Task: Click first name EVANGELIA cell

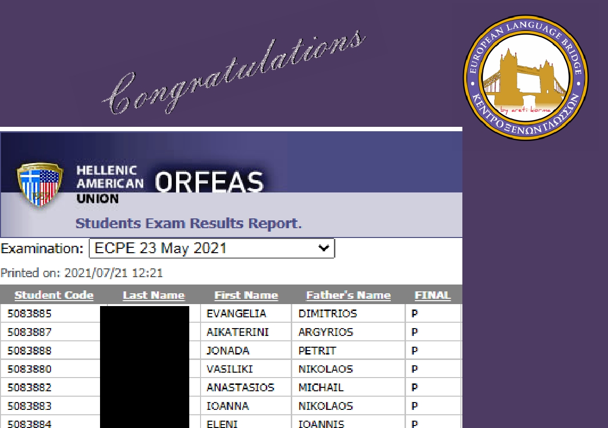Action: 236,314
